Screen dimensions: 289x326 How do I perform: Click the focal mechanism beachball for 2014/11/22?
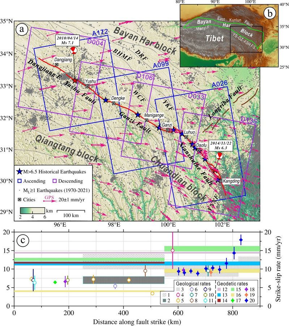tap(219, 156)
